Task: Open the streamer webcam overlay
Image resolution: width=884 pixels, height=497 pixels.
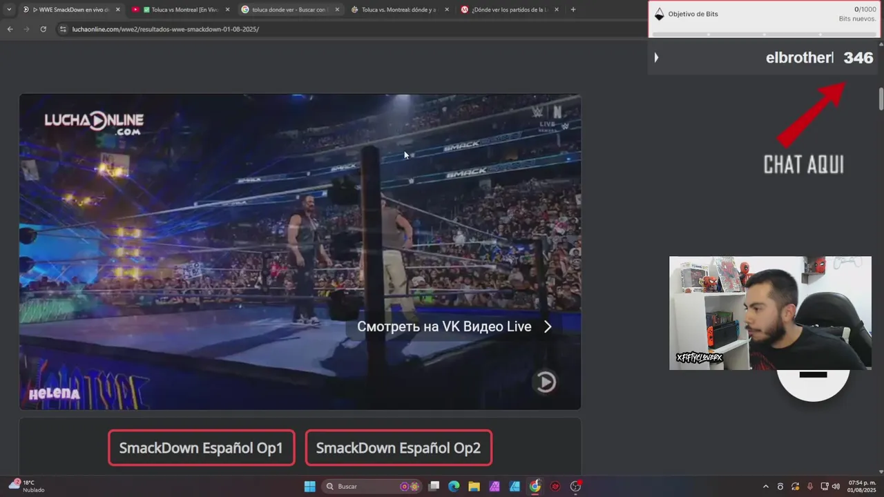Action: click(770, 313)
